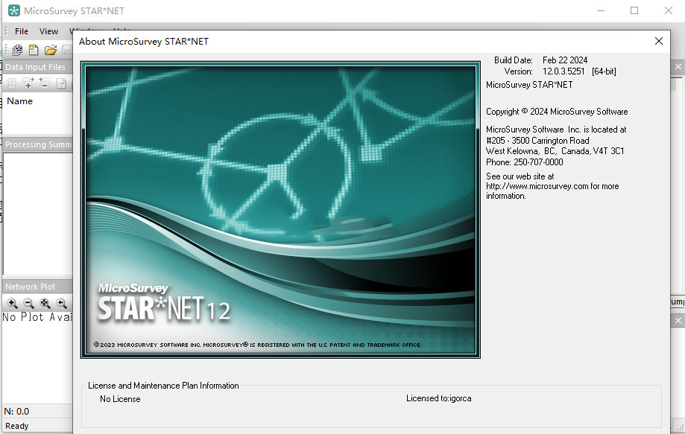Open the View menu
Image resolution: width=685 pixels, height=434 pixels.
(x=48, y=31)
